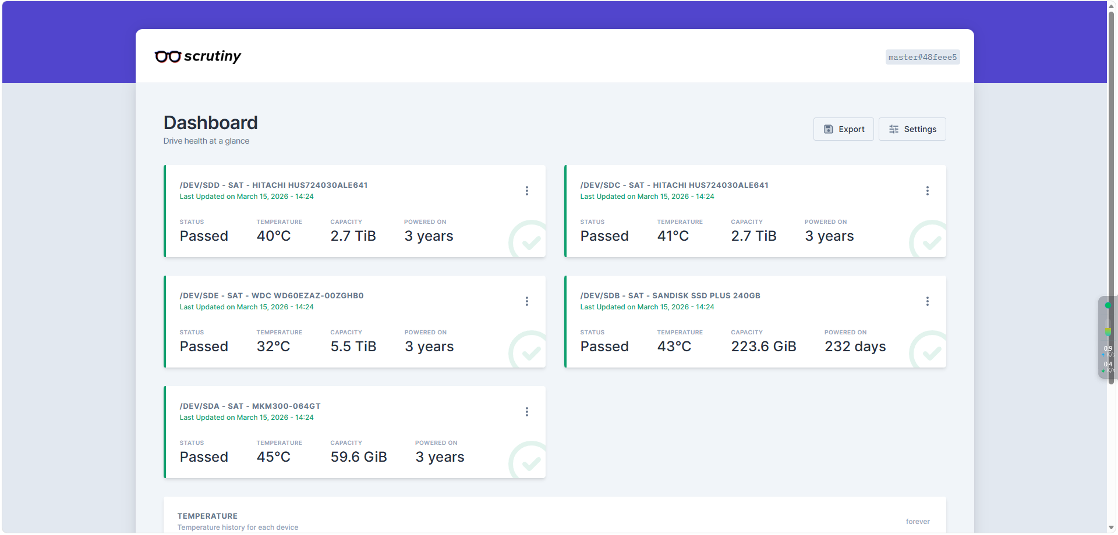The width and height of the screenshot is (1118, 535).
Task: Click the master#48feee5 version badge
Action: point(922,57)
